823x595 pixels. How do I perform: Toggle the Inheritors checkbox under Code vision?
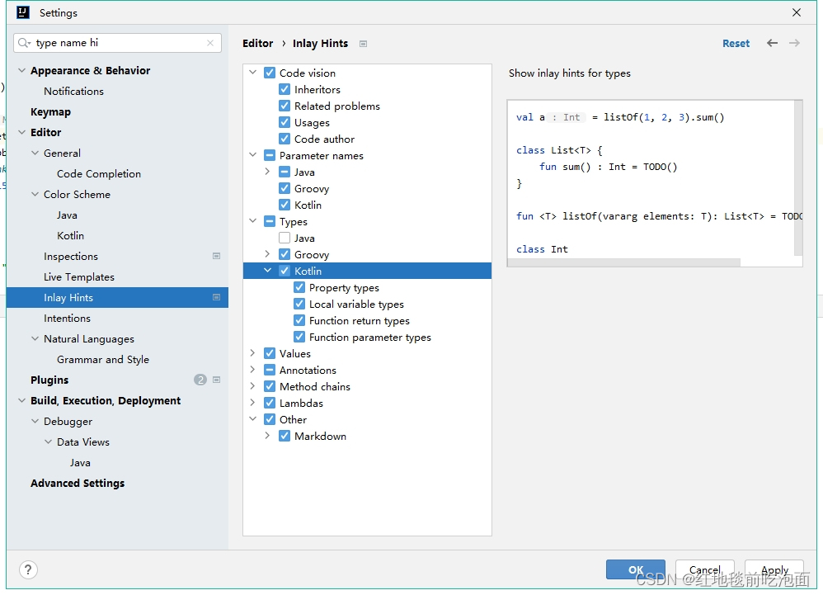(284, 89)
